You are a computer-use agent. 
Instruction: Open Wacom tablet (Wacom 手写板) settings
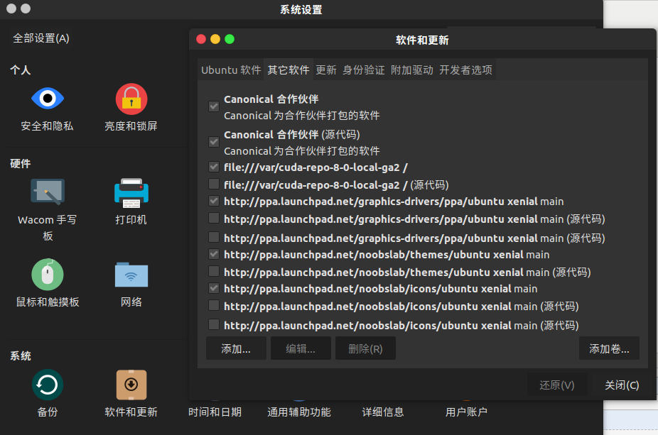tap(48, 209)
